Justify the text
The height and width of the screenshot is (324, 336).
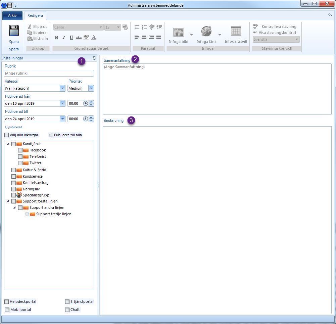[x=159, y=38]
